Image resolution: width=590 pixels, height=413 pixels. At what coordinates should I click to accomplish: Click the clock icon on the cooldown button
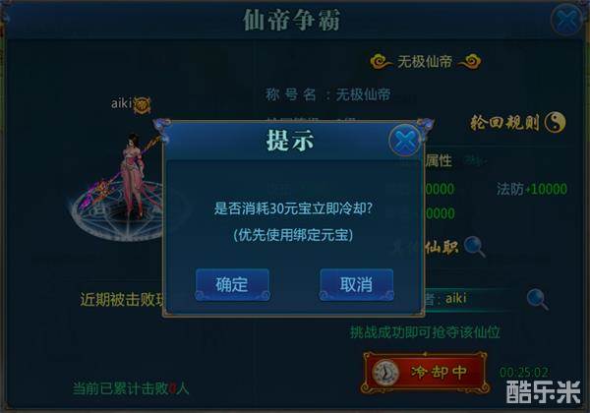pyautogui.click(x=385, y=373)
